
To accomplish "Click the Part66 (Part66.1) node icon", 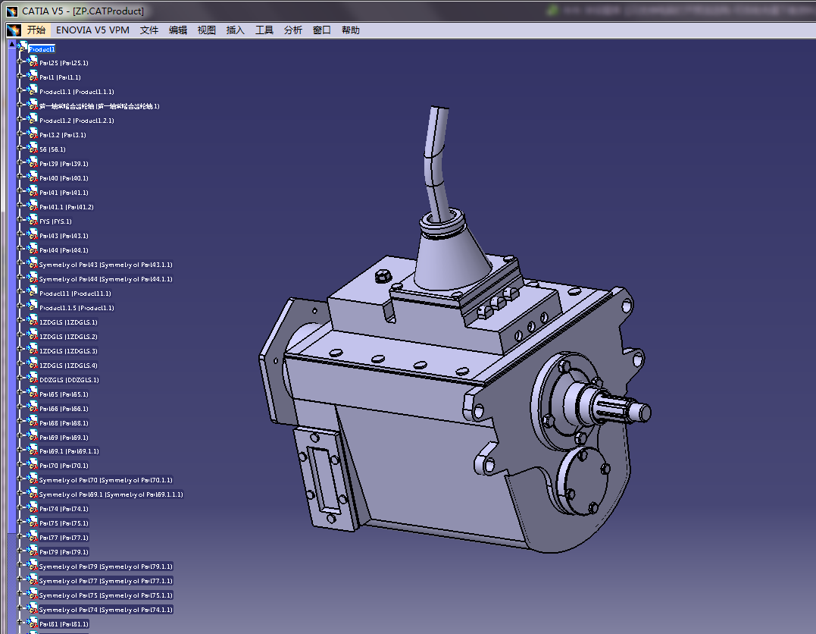I will click(33, 408).
